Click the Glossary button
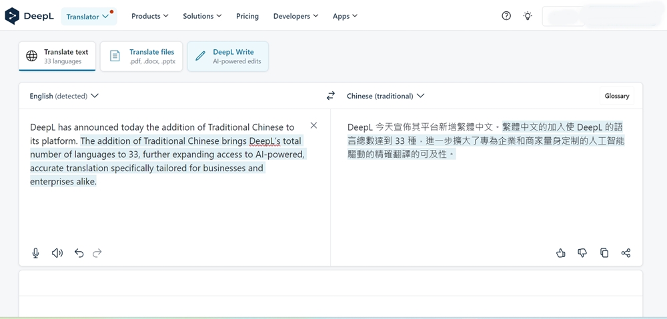This screenshot has width=667, height=319. tap(617, 96)
